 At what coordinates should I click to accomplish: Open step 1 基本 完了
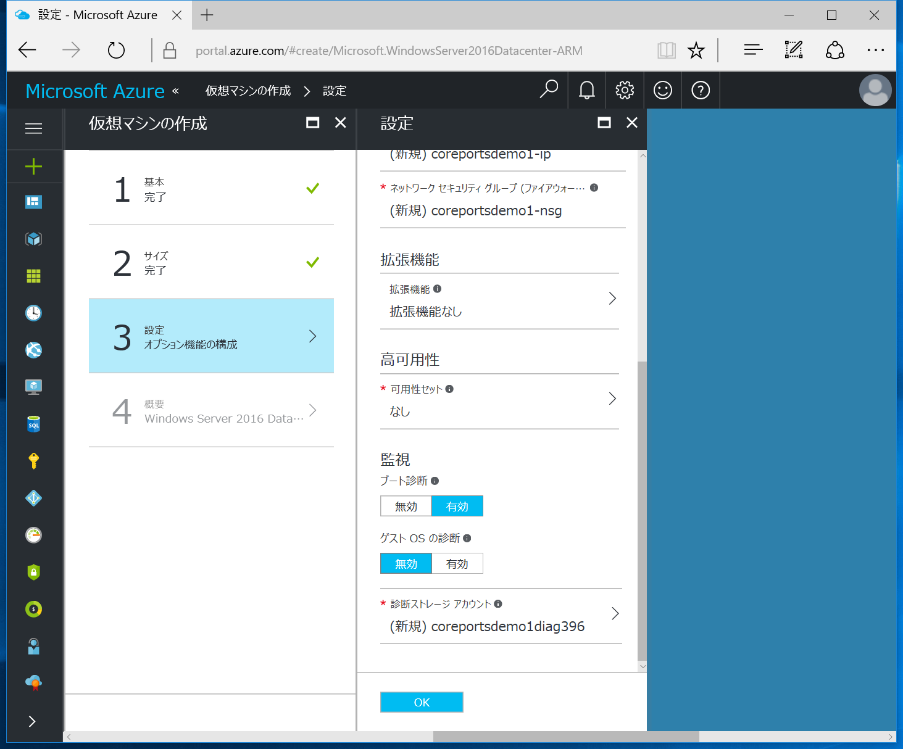point(211,188)
